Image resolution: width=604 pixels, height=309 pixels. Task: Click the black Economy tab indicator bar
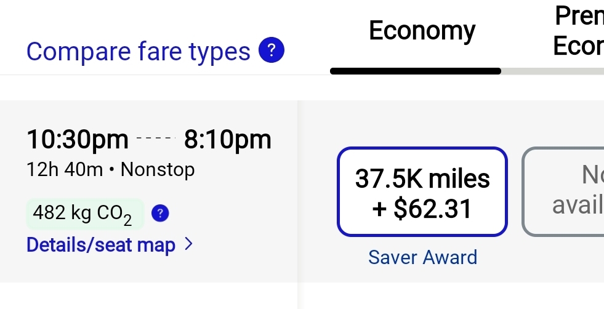pos(416,71)
